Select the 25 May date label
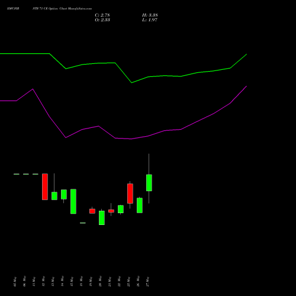This screenshot has width=296, height=296. point(128,282)
